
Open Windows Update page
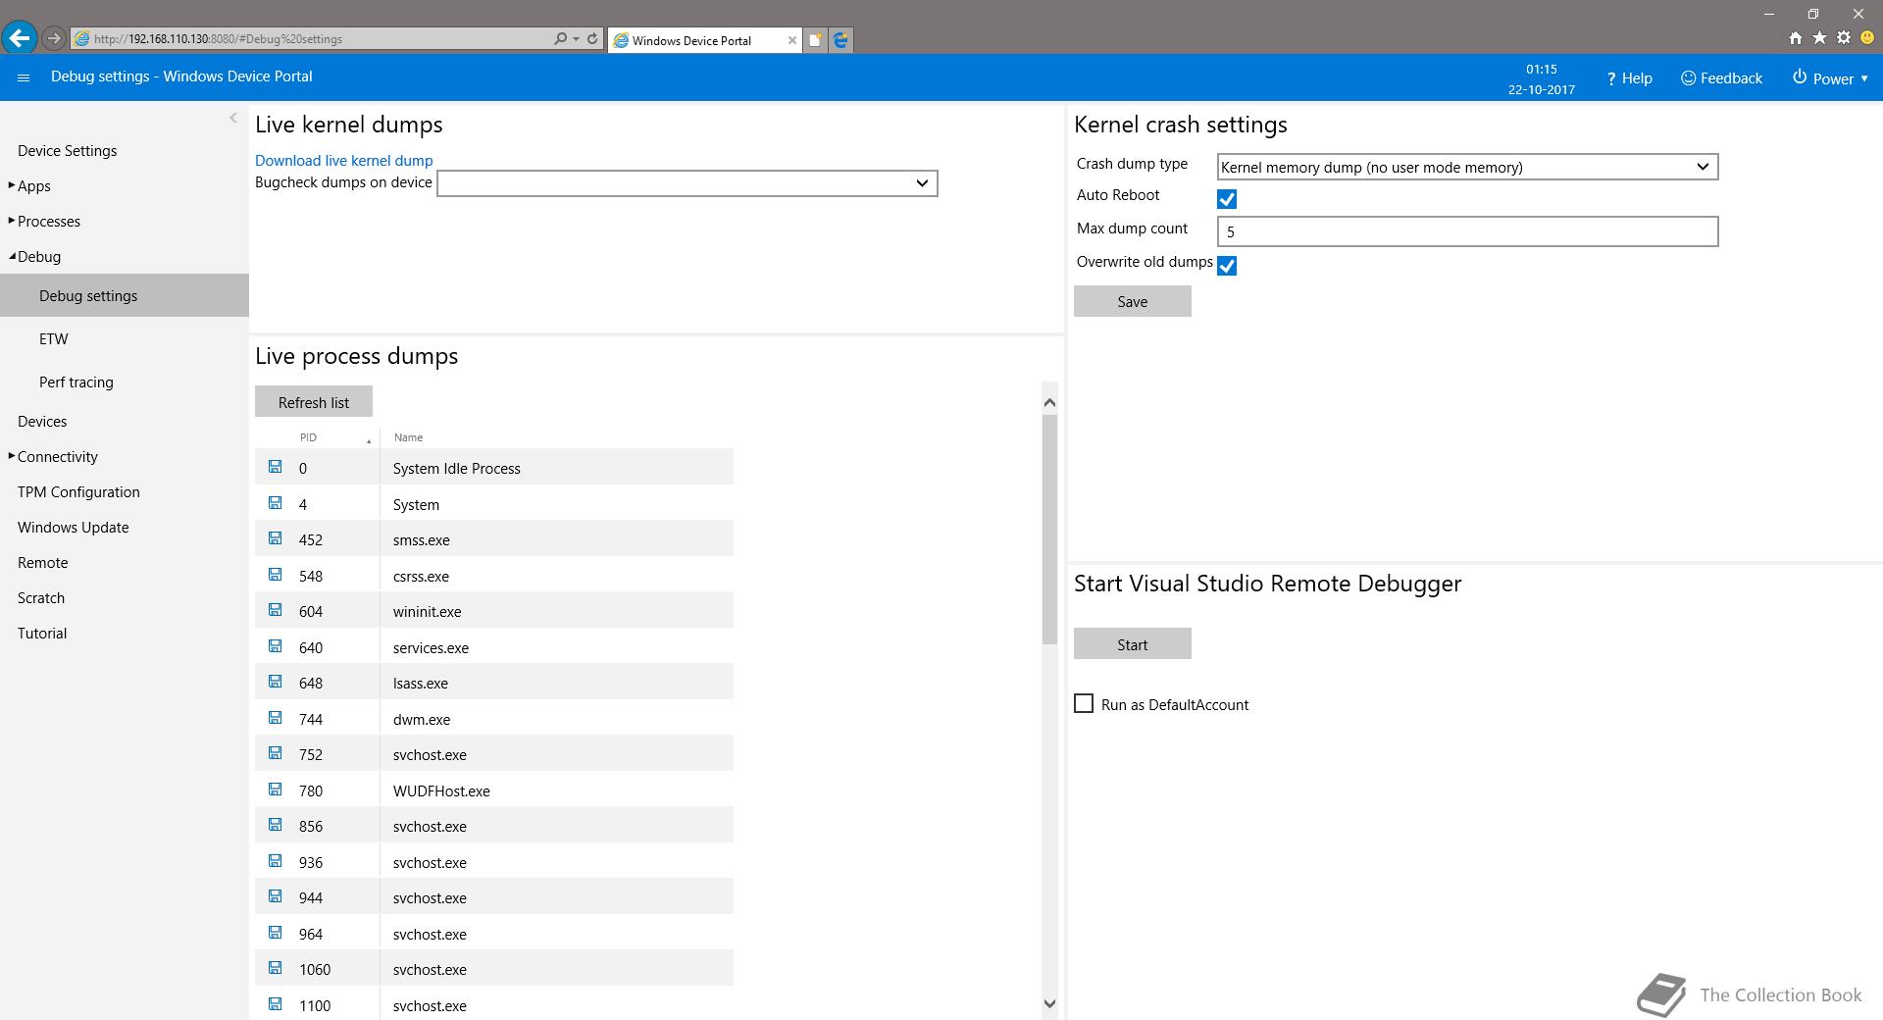(74, 527)
